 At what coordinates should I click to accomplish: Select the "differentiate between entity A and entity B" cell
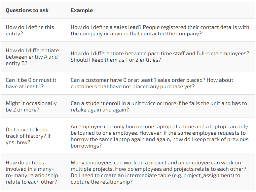coord(32,57)
